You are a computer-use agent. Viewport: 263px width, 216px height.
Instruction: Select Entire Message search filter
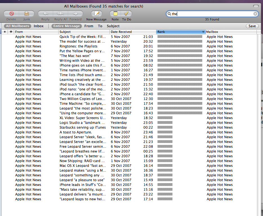coord(67,26)
